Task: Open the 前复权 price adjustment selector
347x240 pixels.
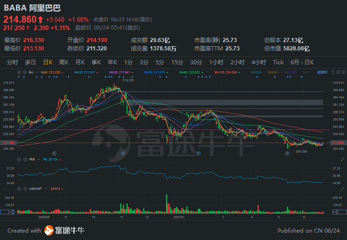Action: click(322, 72)
